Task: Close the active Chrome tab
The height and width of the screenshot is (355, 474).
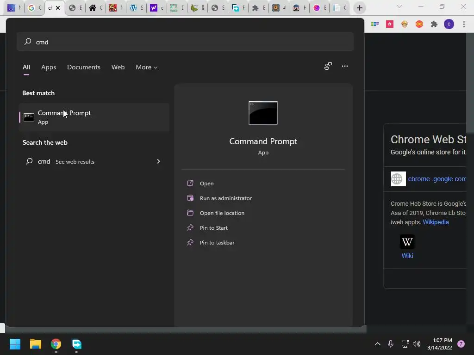Action: pos(58,8)
